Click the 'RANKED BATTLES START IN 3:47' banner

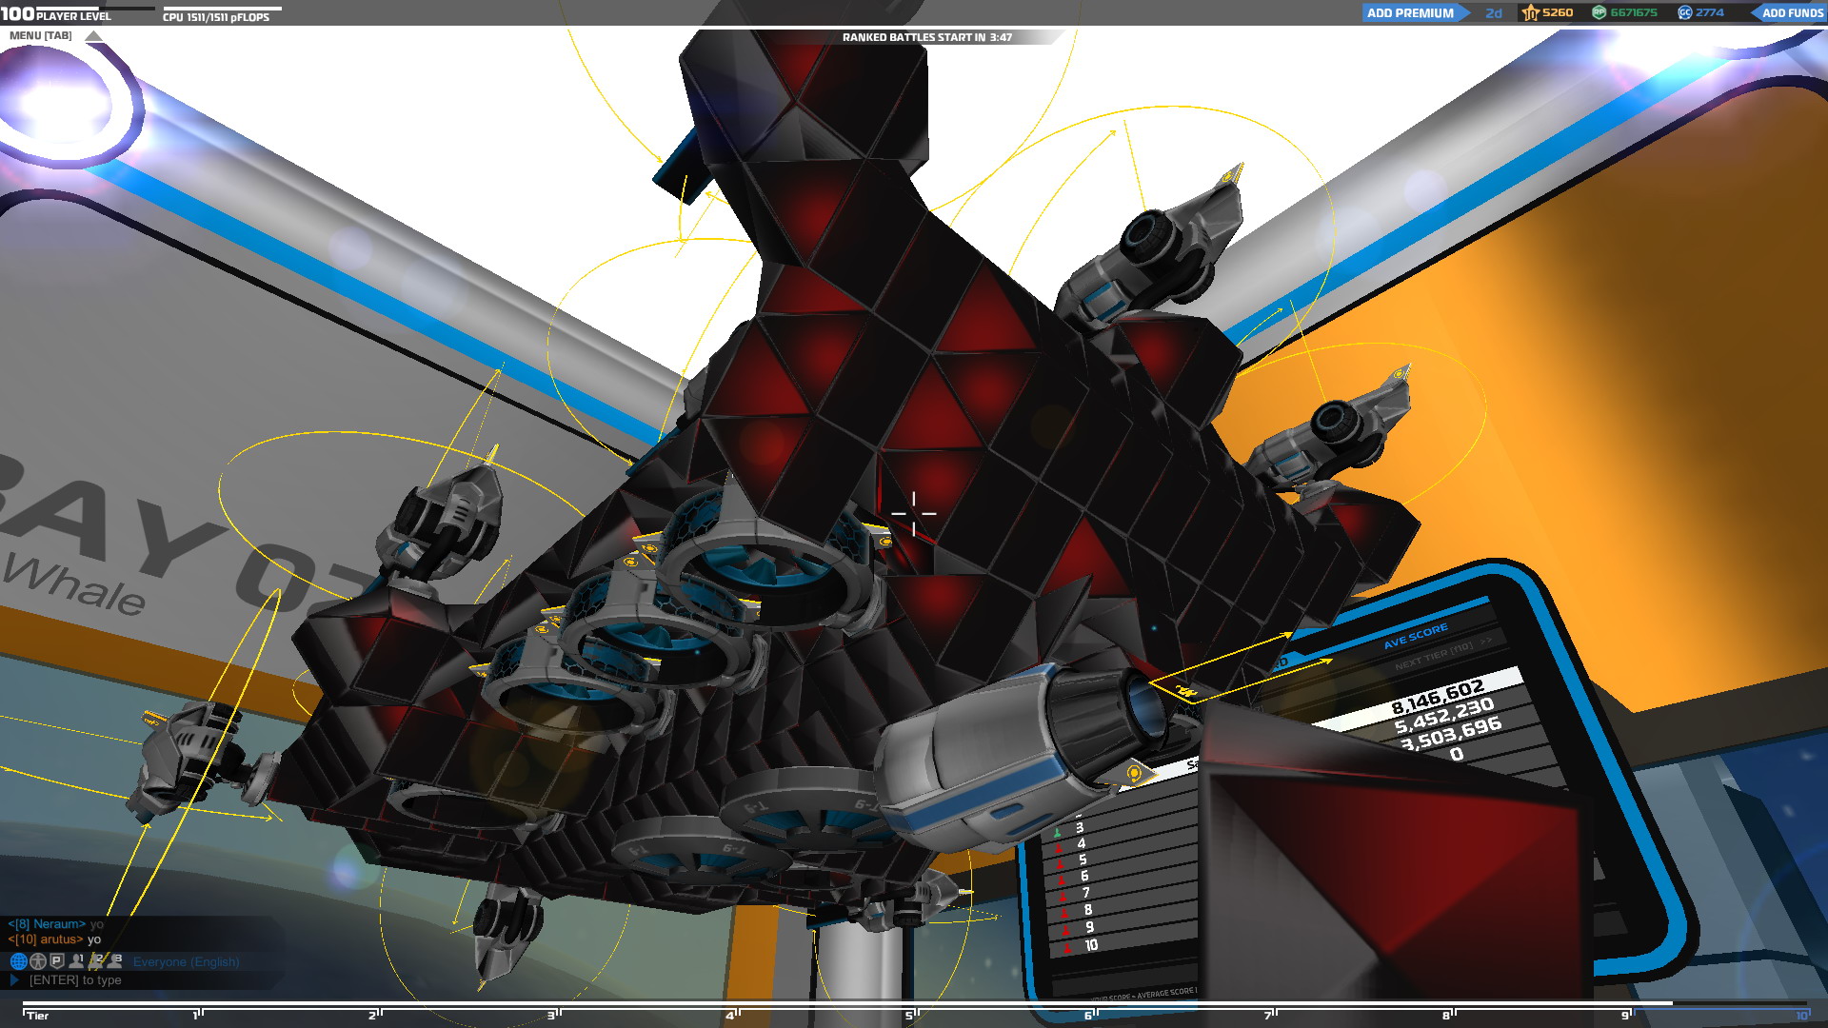tap(927, 37)
